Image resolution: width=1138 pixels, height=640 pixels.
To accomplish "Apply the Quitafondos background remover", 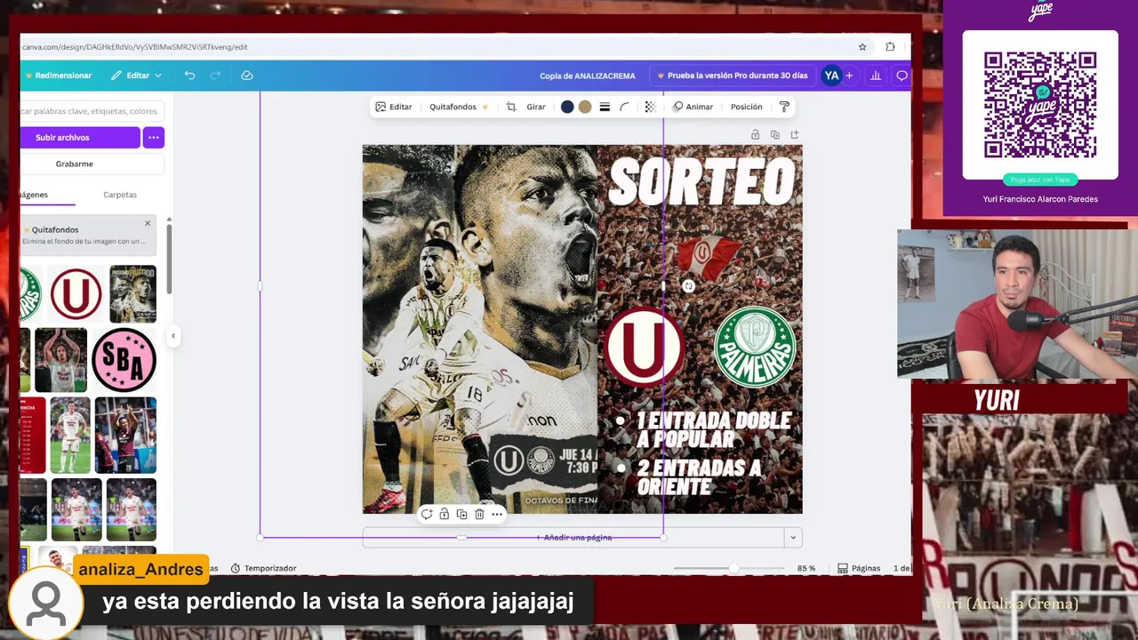I will pos(459,107).
